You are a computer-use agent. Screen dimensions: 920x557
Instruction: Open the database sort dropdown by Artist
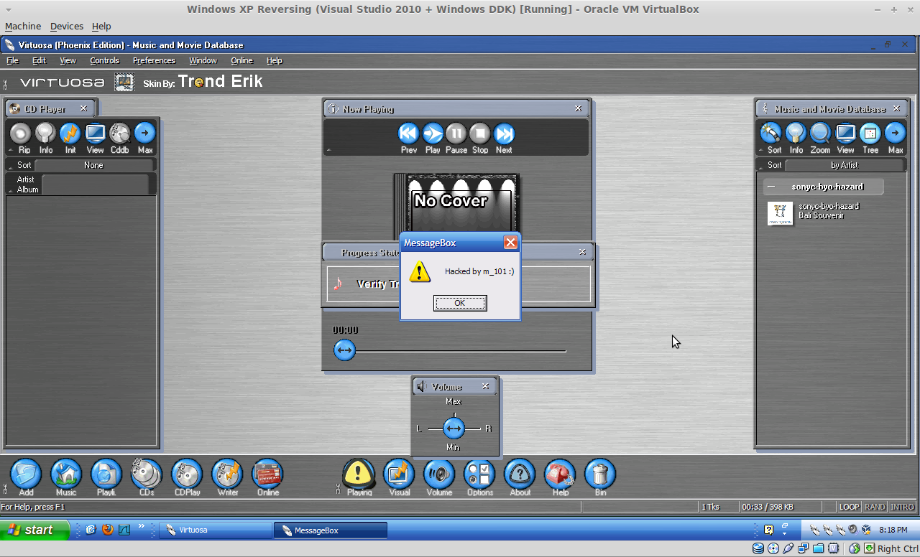coord(845,165)
